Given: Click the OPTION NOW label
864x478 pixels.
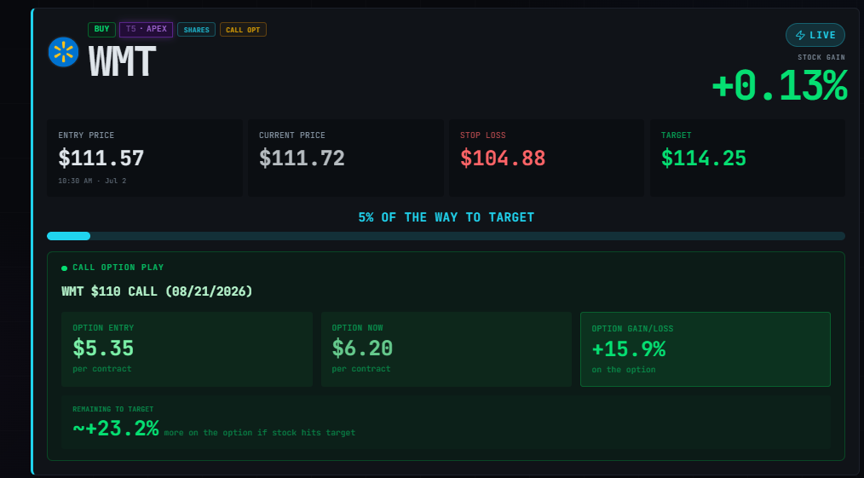Looking at the screenshot, I should [x=357, y=328].
